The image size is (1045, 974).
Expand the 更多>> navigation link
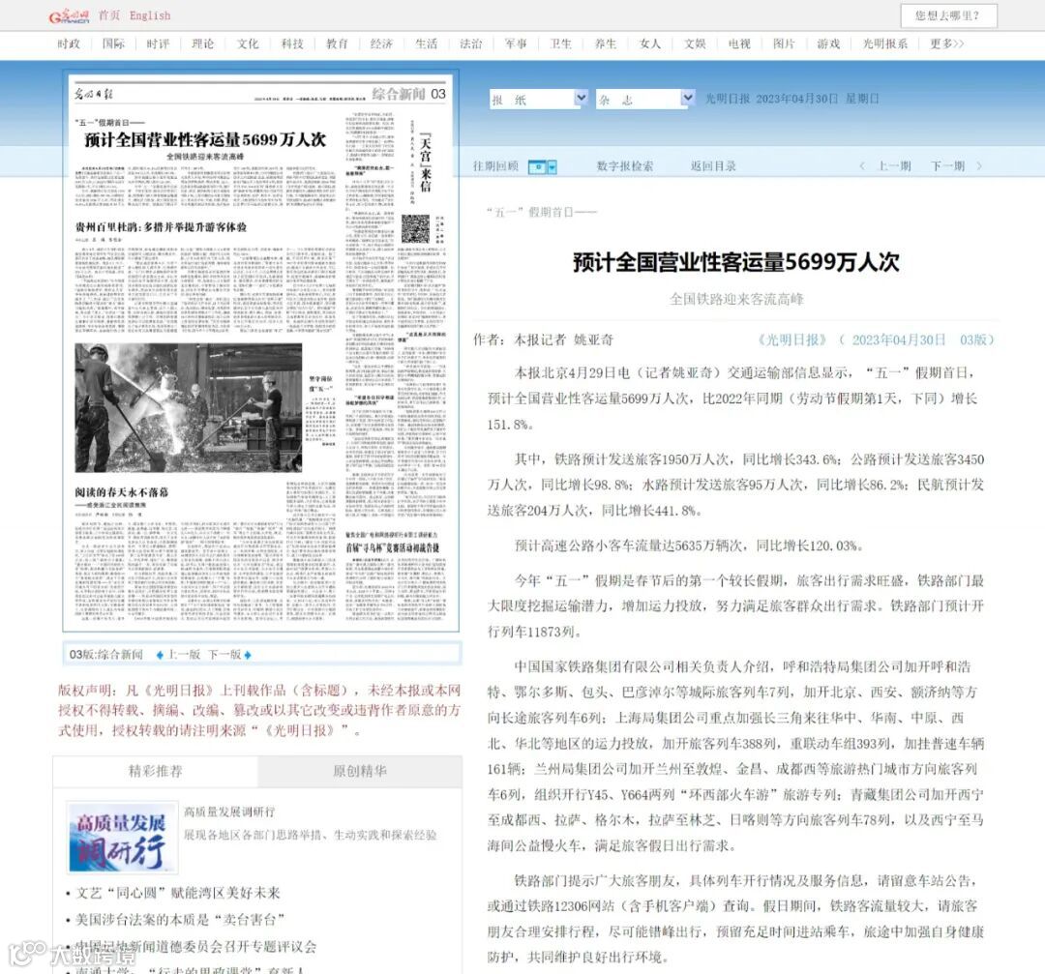click(947, 44)
